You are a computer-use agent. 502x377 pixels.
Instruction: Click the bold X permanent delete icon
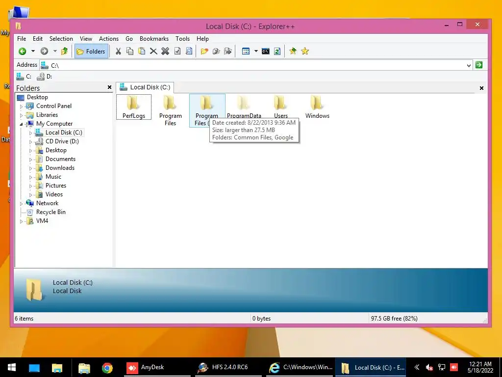click(x=165, y=51)
